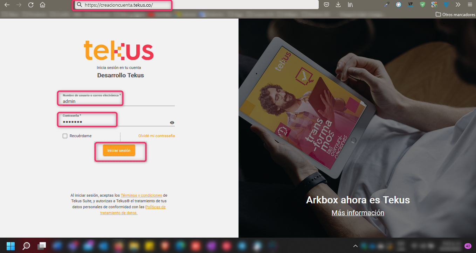Open the Términos y condiciones link
The height and width of the screenshot is (253, 476).
[x=141, y=195]
